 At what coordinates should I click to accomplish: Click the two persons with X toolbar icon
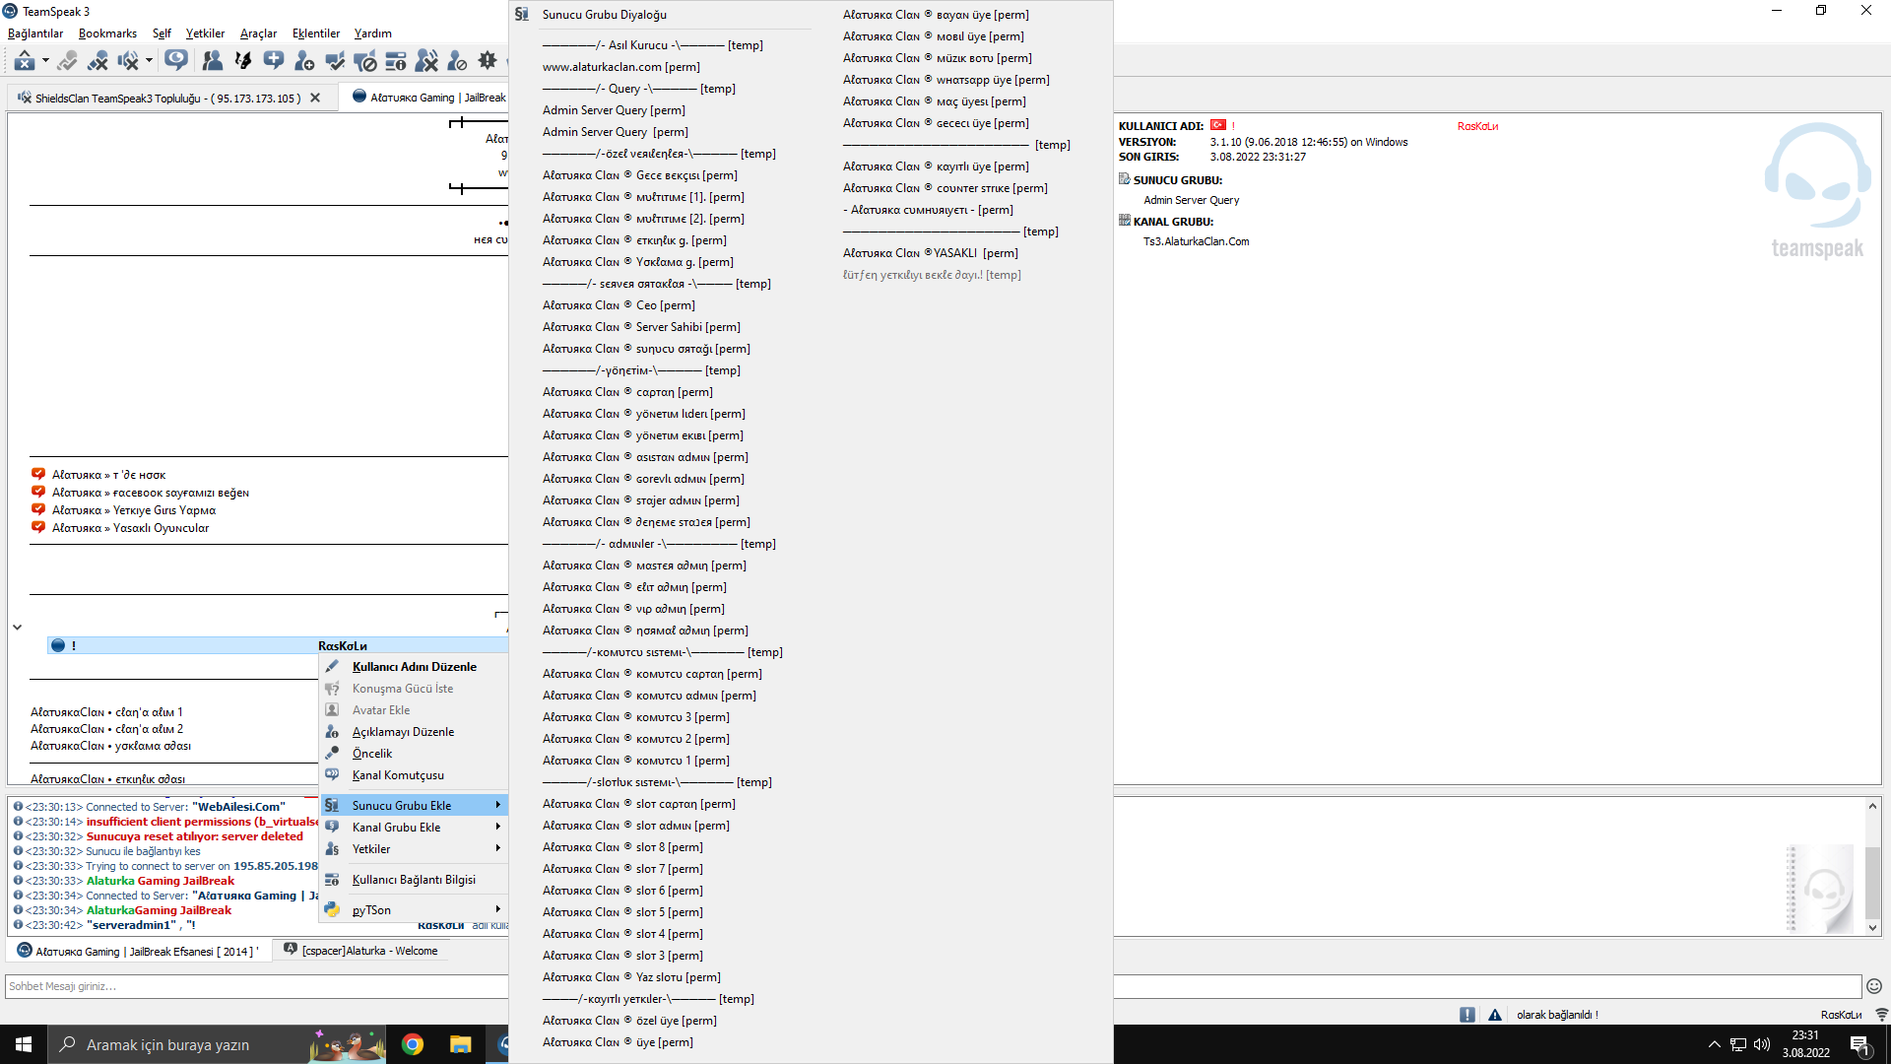click(x=426, y=61)
